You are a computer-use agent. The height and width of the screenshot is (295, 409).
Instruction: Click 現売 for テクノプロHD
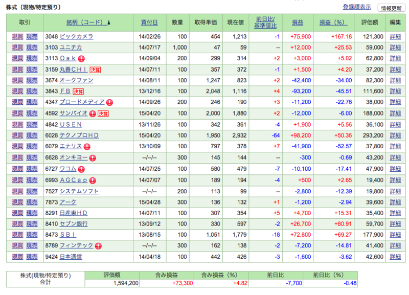point(32,135)
